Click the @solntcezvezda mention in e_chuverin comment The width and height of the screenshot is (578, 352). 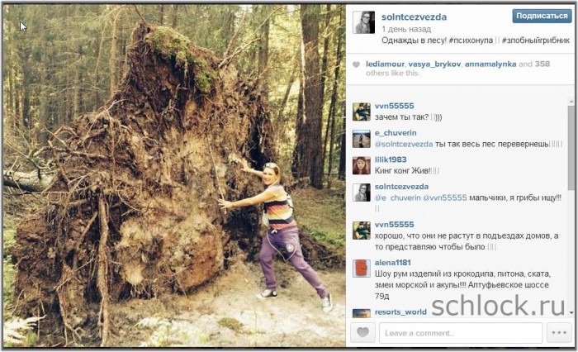(x=404, y=144)
